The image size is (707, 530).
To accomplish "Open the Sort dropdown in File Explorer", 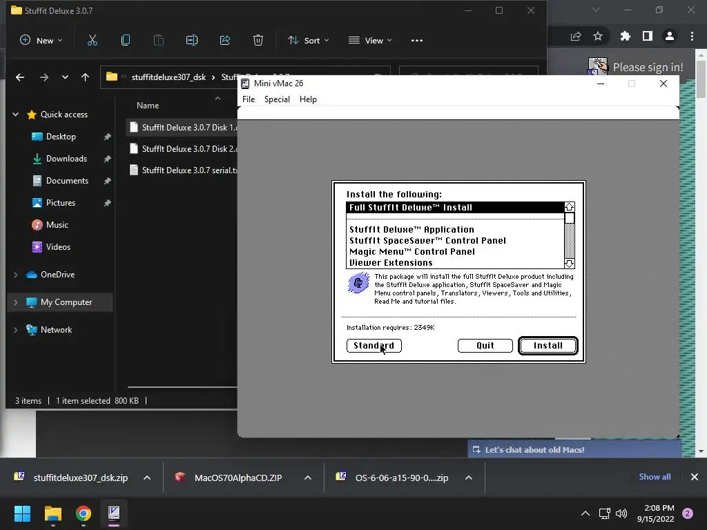I will point(309,40).
